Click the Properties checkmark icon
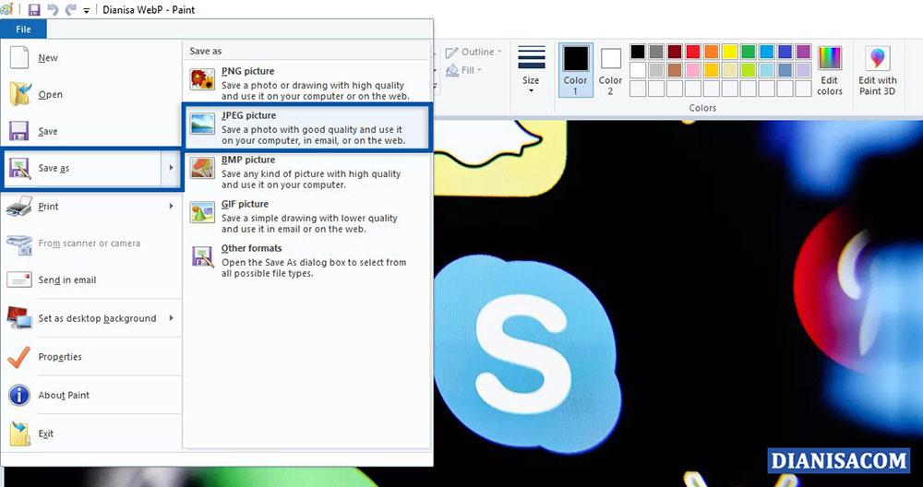 (19, 357)
